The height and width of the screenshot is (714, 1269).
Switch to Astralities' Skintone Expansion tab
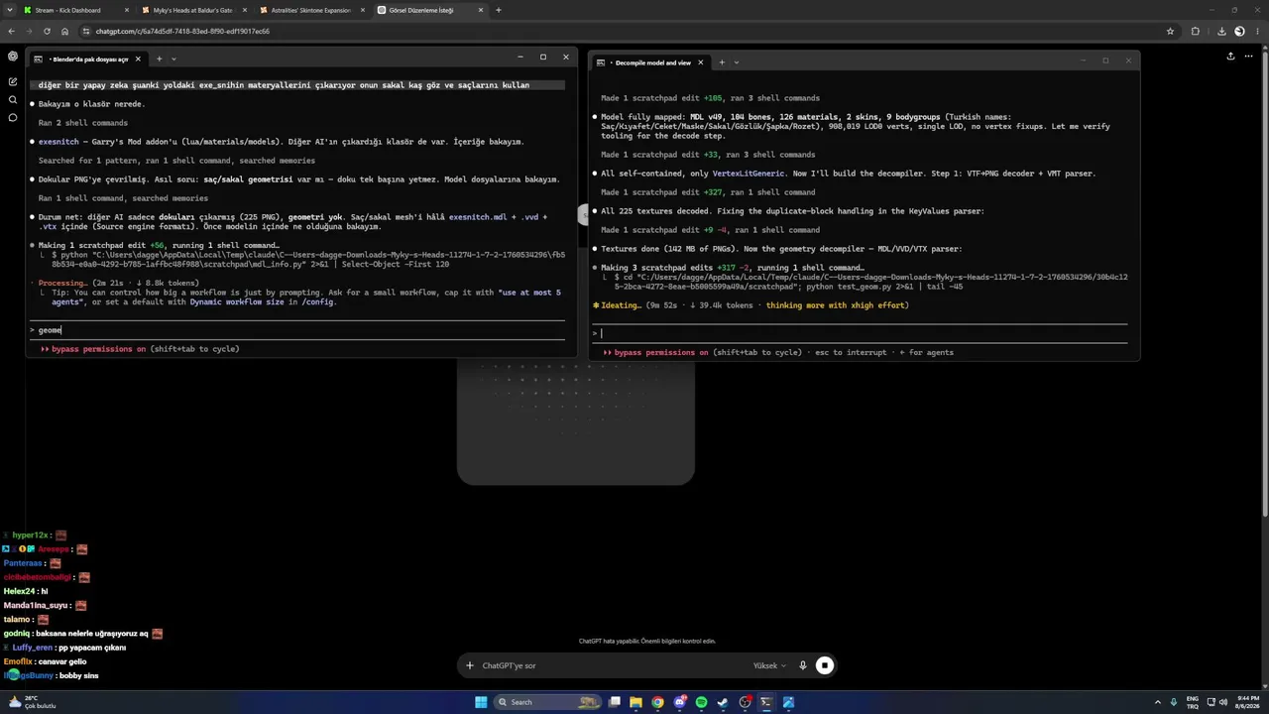point(311,10)
